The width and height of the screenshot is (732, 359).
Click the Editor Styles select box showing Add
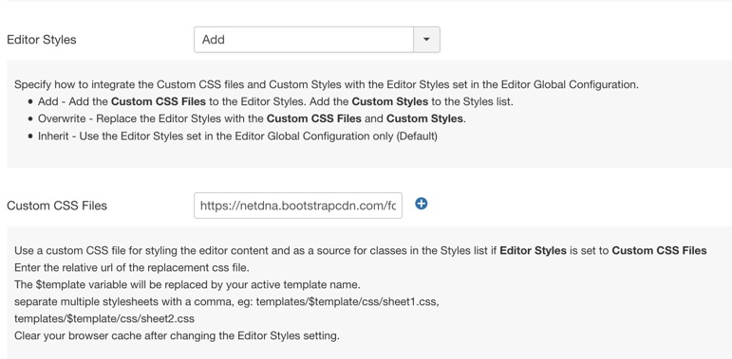pyautogui.click(x=317, y=40)
